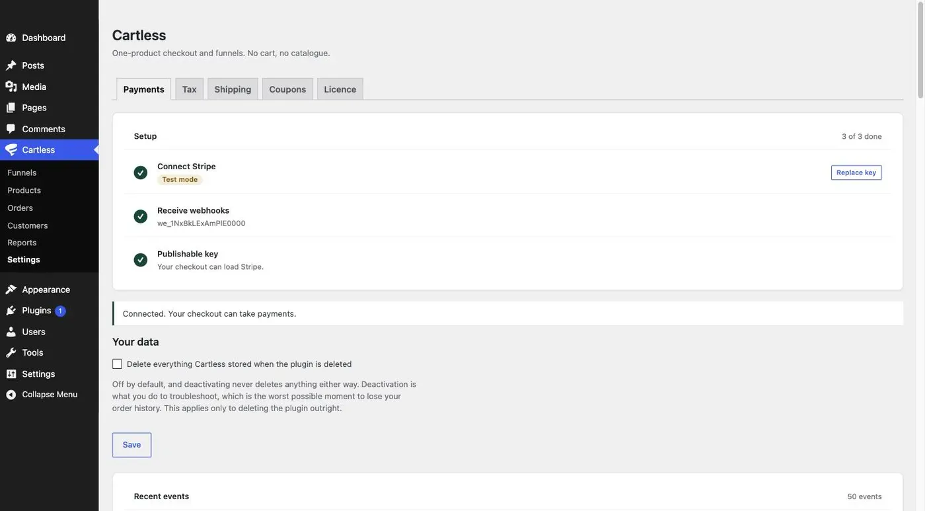This screenshot has height=511, width=925.
Task: Click the page vertical scrollbar thumb
Action: 920,50
